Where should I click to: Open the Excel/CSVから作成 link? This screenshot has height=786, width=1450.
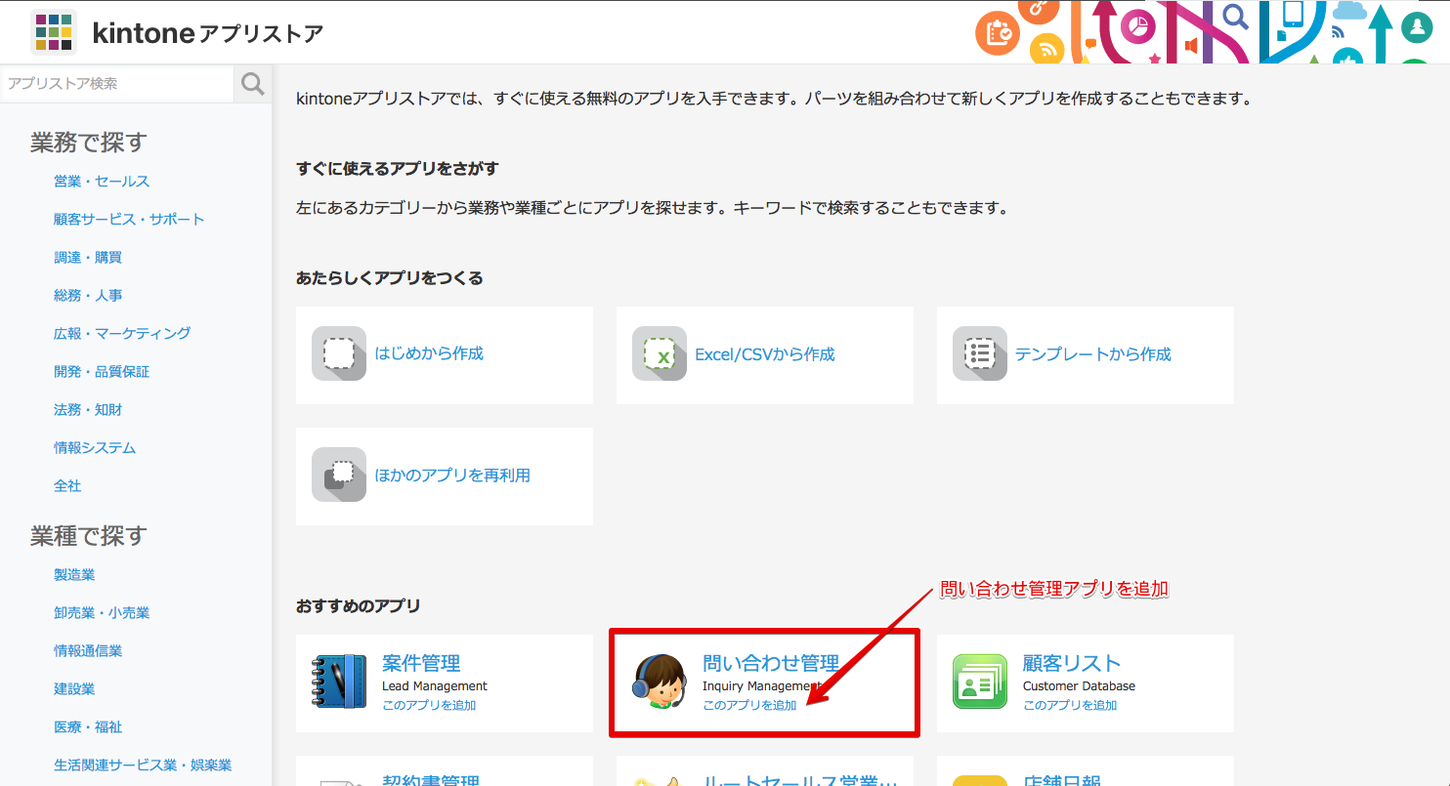click(x=765, y=354)
